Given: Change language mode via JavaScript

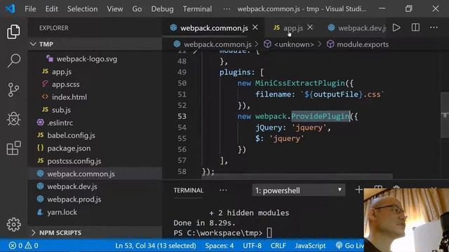Looking at the screenshot, I should click(310, 246).
